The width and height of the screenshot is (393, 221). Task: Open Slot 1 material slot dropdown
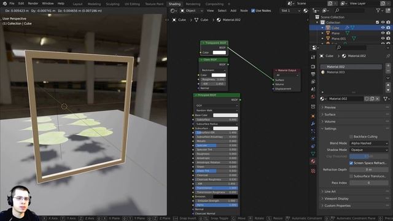[x=290, y=10]
